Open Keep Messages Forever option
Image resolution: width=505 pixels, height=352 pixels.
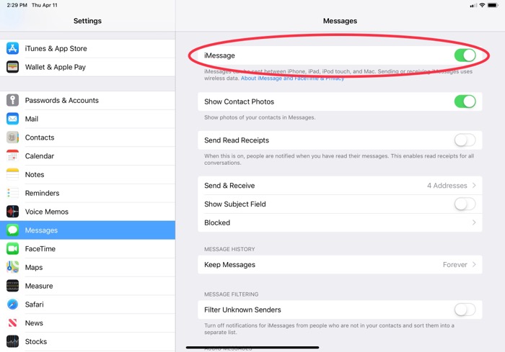tap(459, 265)
